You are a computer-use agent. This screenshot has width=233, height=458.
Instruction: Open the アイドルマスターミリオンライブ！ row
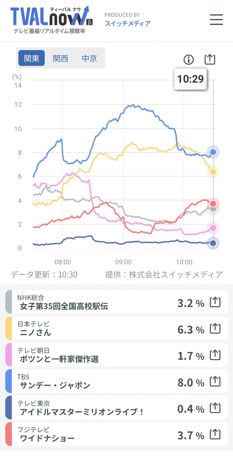116,408
